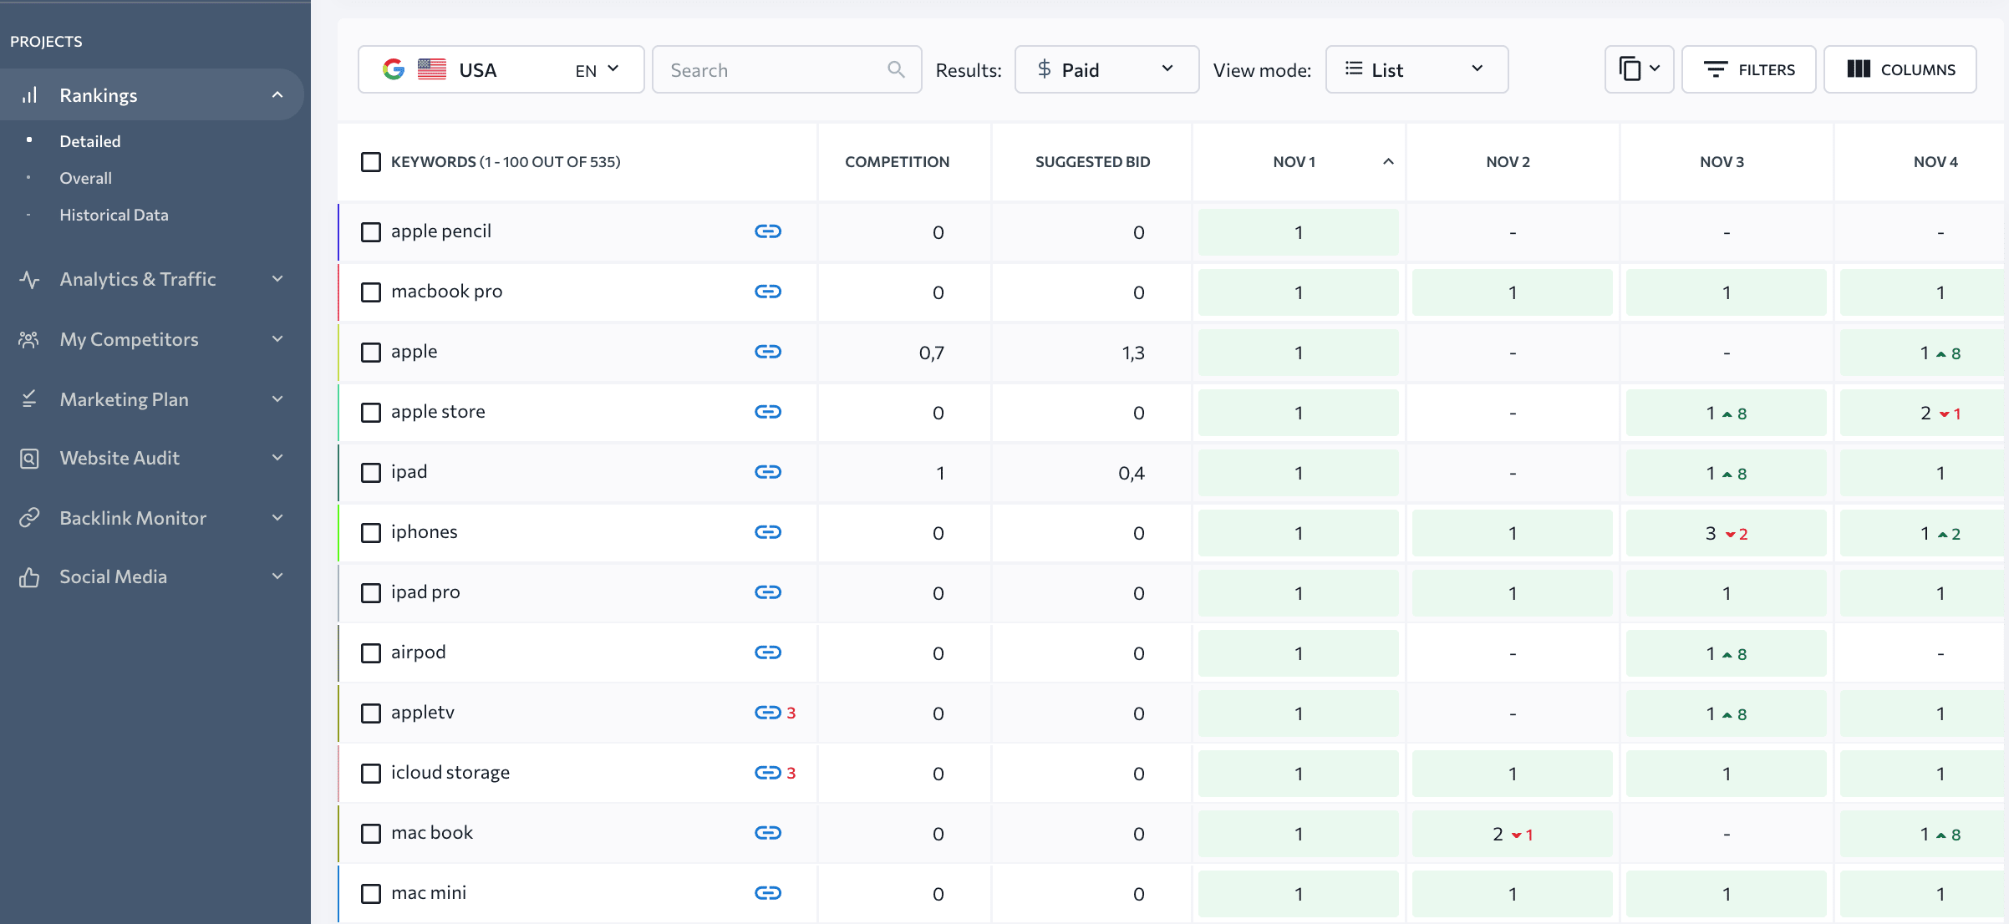Image resolution: width=2009 pixels, height=924 pixels.
Task: Sort by the NOV 1 column header
Action: (1294, 162)
